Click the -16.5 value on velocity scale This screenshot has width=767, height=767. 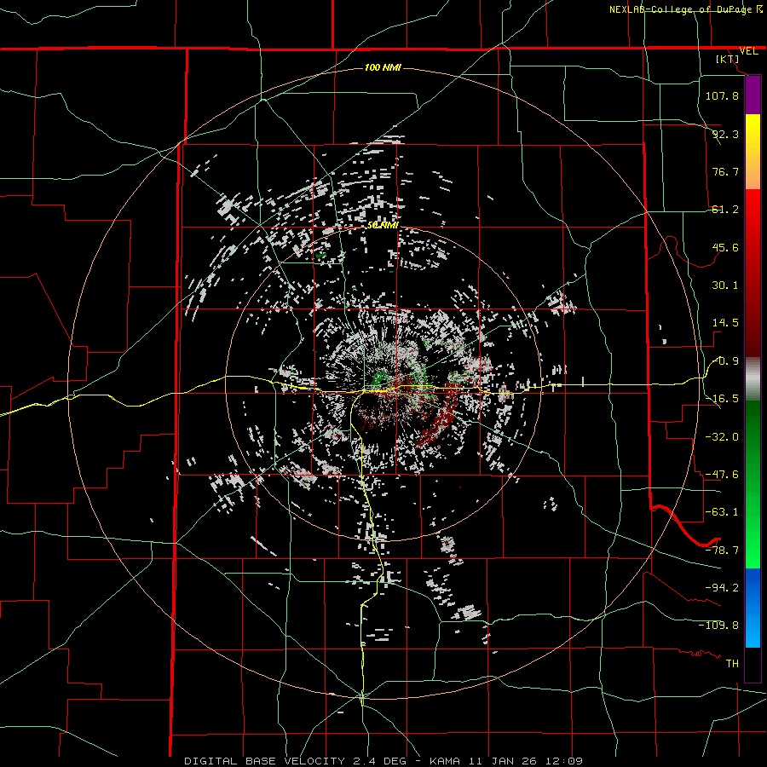click(x=722, y=399)
